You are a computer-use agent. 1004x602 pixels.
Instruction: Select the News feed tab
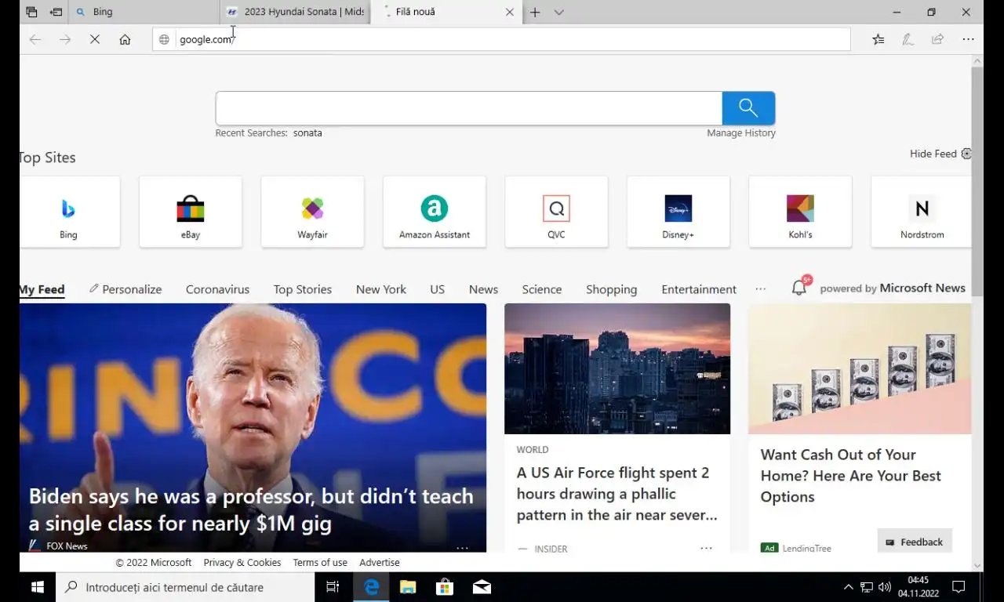click(x=483, y=289)
